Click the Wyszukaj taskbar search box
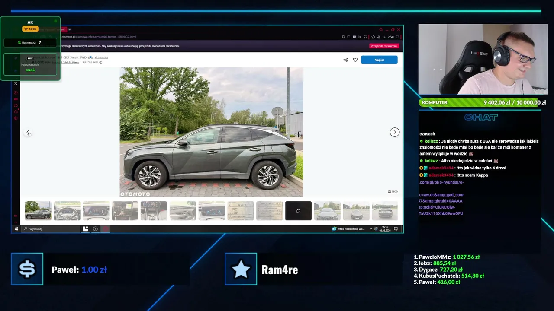 [x=51, y=229]
